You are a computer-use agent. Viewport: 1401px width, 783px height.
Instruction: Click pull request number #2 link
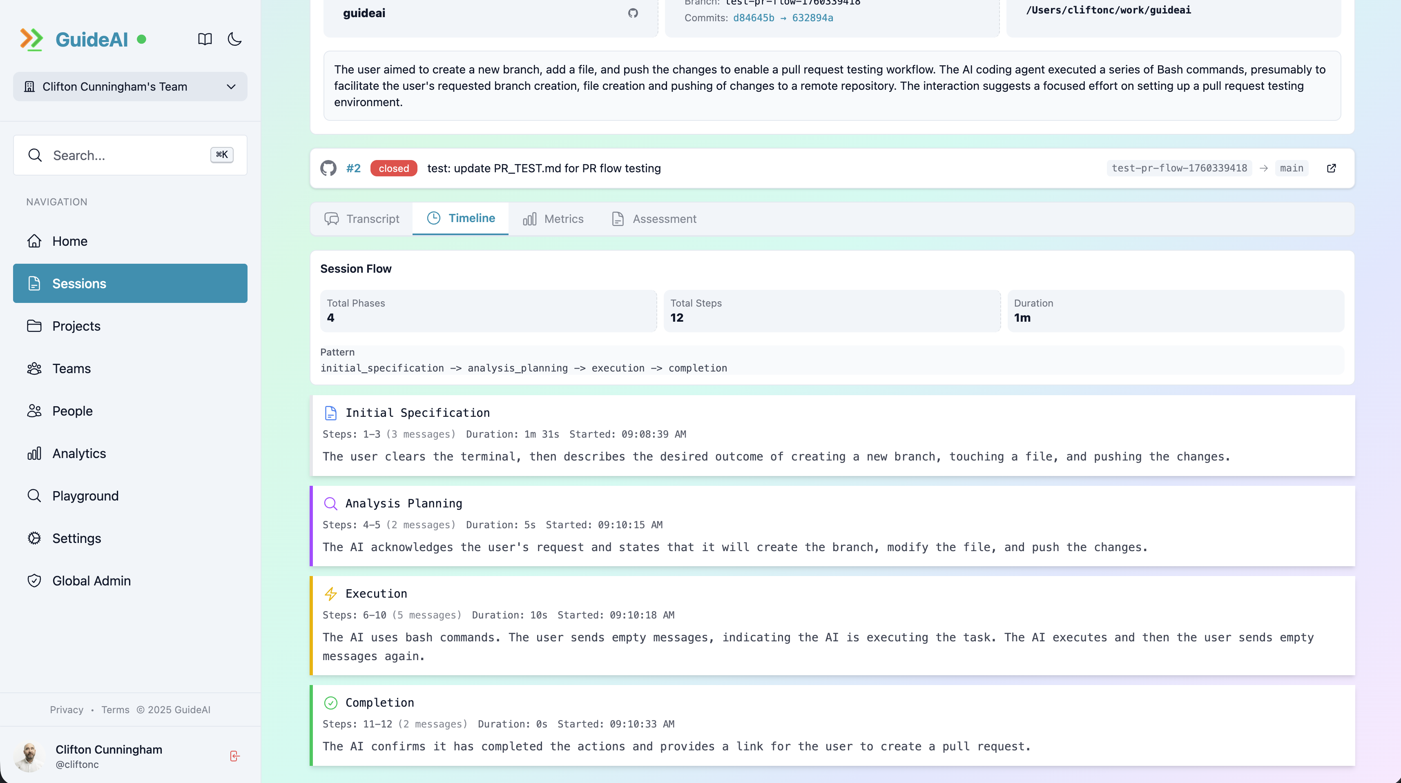point(353,169)
